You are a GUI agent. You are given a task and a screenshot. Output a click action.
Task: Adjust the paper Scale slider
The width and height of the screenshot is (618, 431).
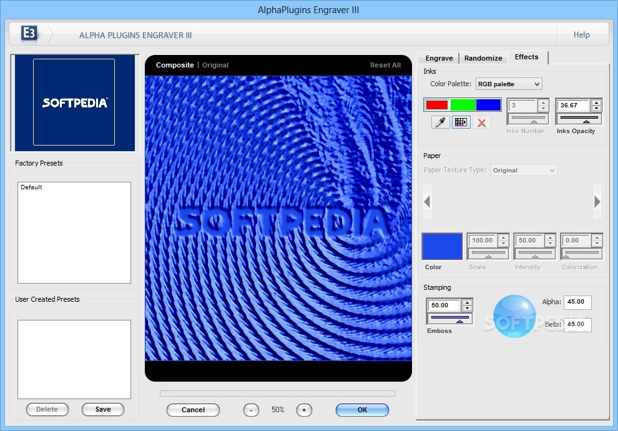[x=488, y=254]
